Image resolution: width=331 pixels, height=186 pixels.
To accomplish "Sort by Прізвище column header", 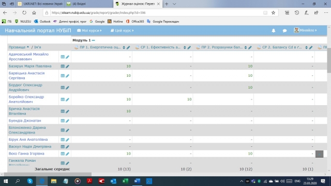I will 17,47.
